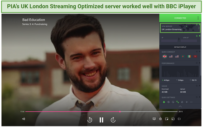Screen dimensions: 203x127
Task: Toggle desktop notifications bell quick setting
Action: tap(164, 102)
